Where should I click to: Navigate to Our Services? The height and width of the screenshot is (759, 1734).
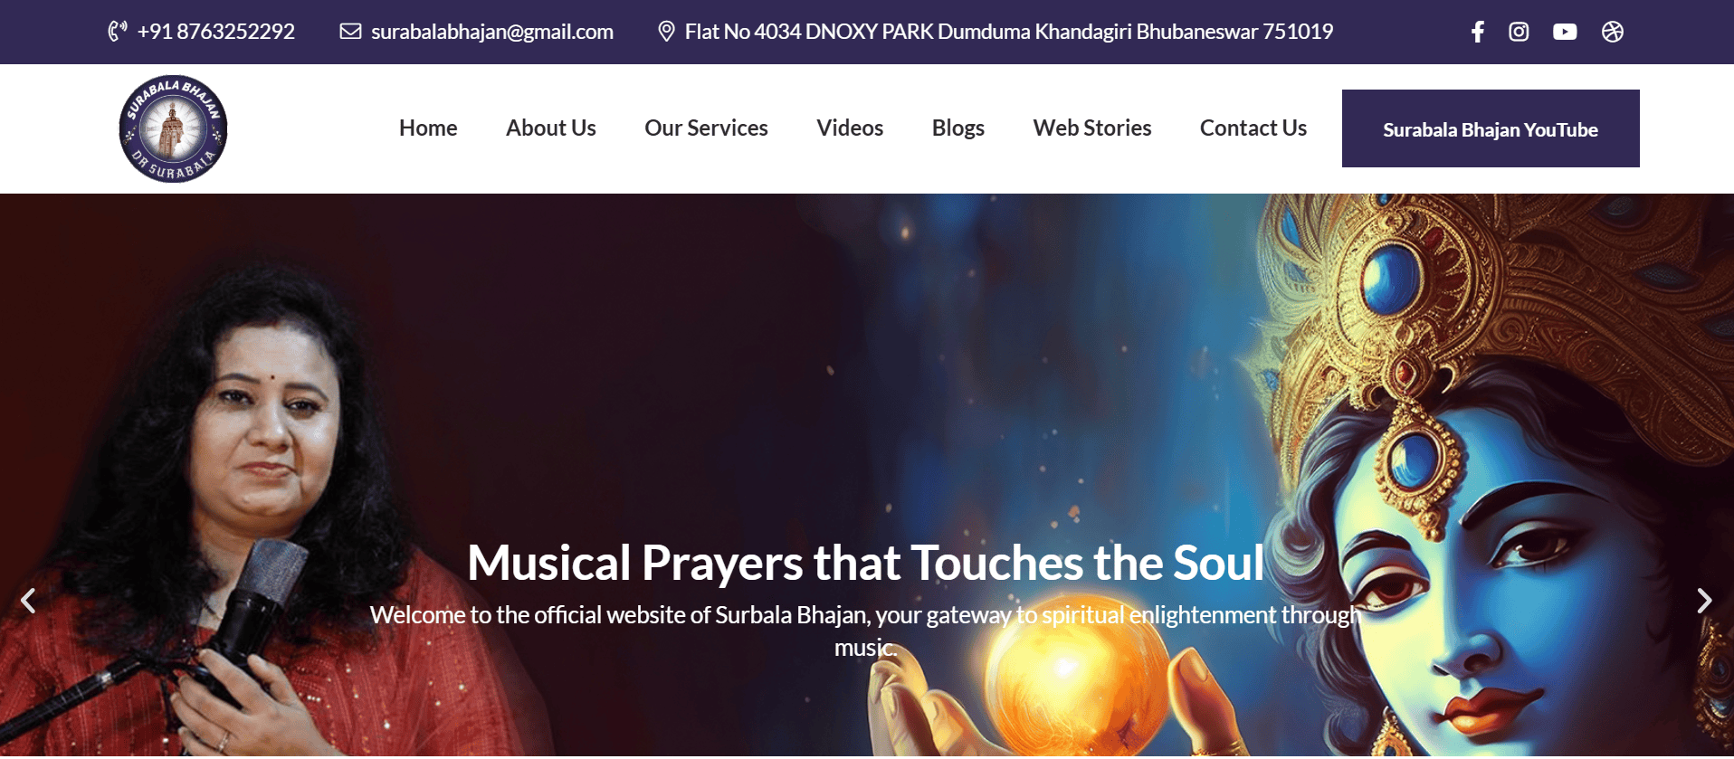tap(706, 128)
